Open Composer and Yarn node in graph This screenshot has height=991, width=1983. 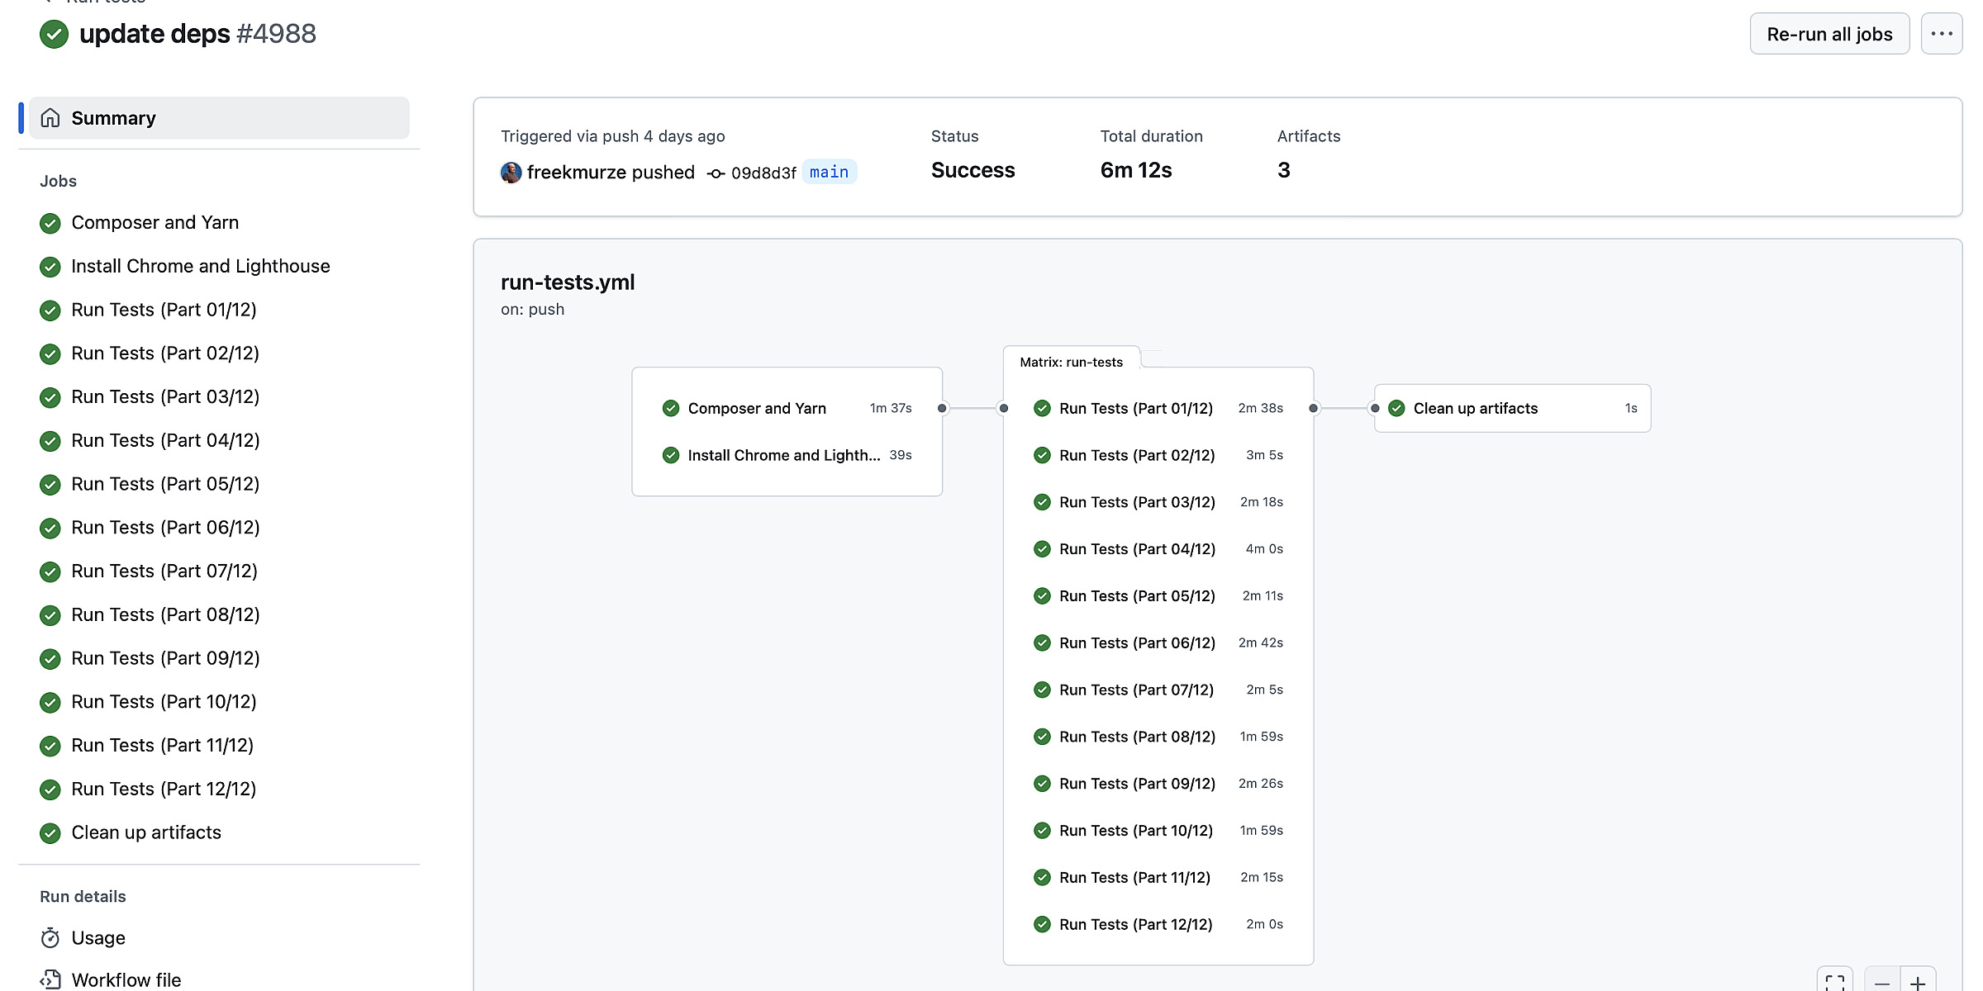[787, 408]
